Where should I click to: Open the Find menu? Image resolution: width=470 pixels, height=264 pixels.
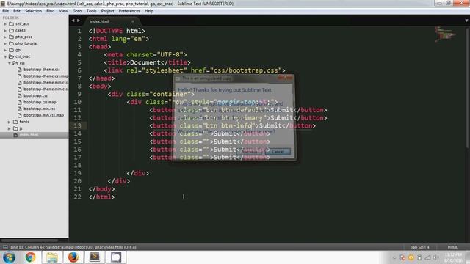click(51, 11)
